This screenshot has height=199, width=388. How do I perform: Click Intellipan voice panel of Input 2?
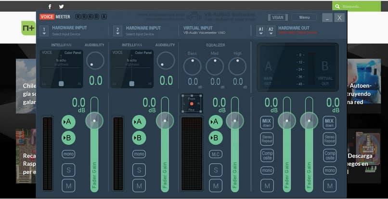coord(132,69)
